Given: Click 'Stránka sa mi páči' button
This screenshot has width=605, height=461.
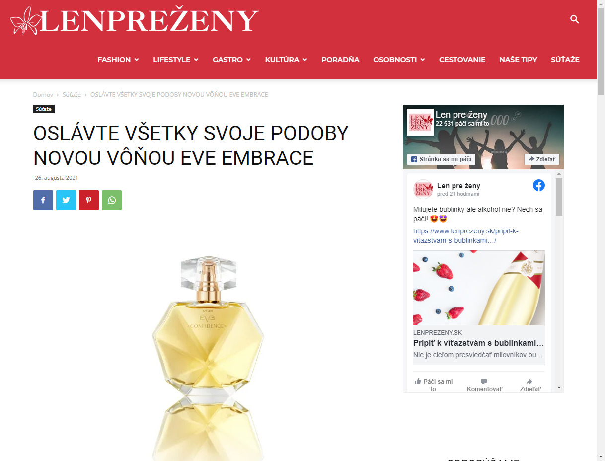Looking at the screenshot, I should (441, 159).
